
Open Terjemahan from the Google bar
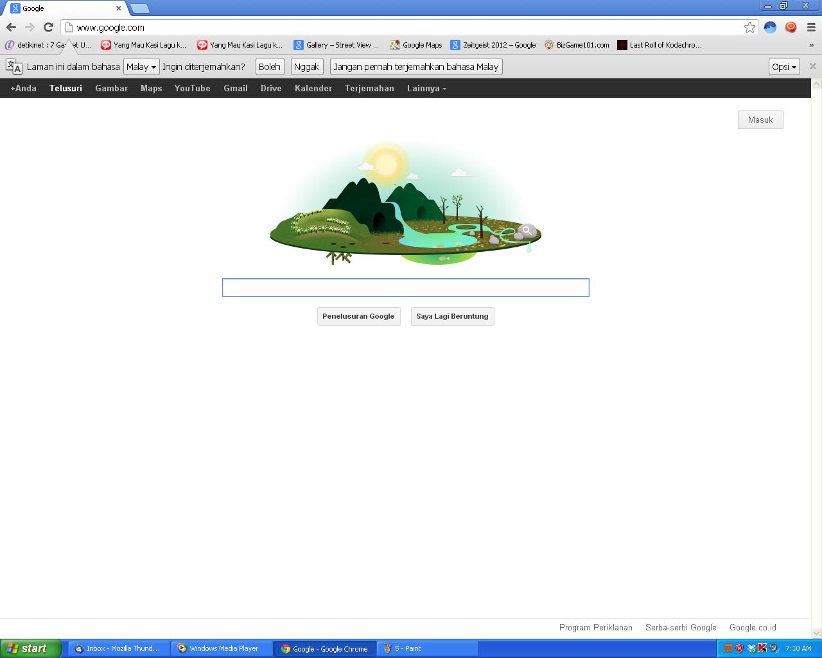click(x=369, y=88)
